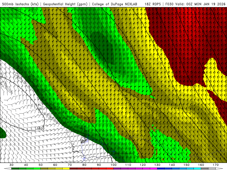Click the 60 label on the color scale
Screen dimensions: 227x170
(55, 165)
